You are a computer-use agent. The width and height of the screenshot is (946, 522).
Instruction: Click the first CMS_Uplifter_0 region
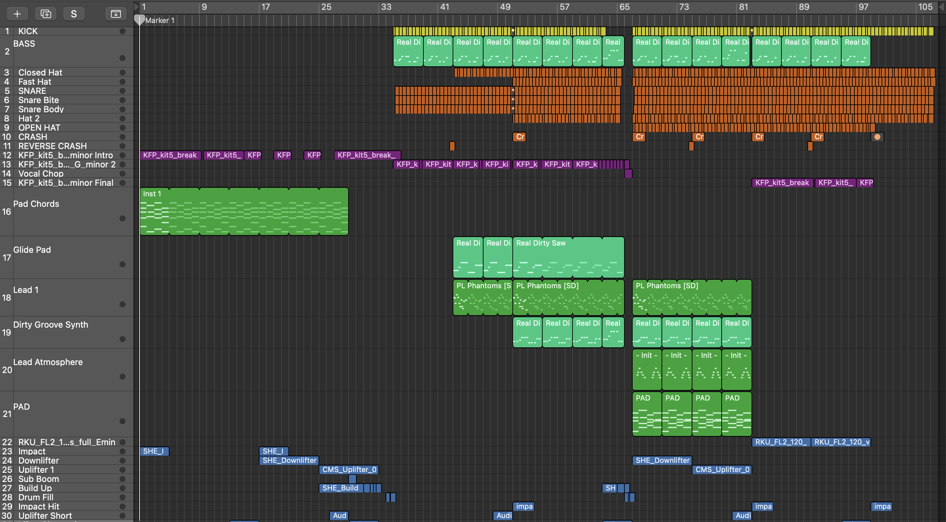tap(349, 469)
